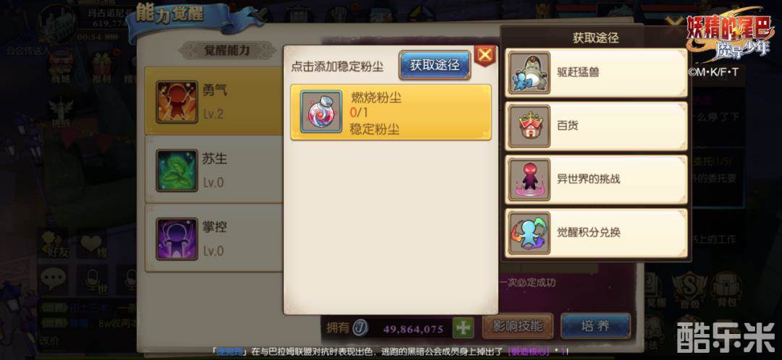Open the 觉醒积分兑换 route entry
This screenshot has height=360, width=782.
pos(597,233)
